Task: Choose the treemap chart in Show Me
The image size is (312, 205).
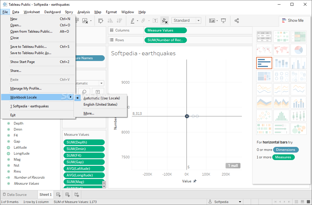Action: tap(264, 76)
